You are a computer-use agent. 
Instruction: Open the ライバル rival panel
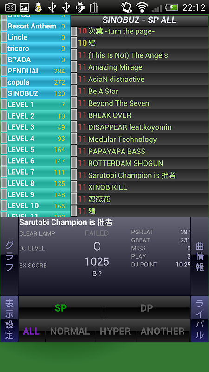(200, 319)
